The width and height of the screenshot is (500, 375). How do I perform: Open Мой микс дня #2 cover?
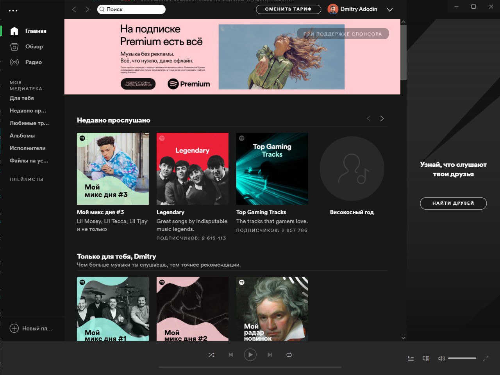193,309
